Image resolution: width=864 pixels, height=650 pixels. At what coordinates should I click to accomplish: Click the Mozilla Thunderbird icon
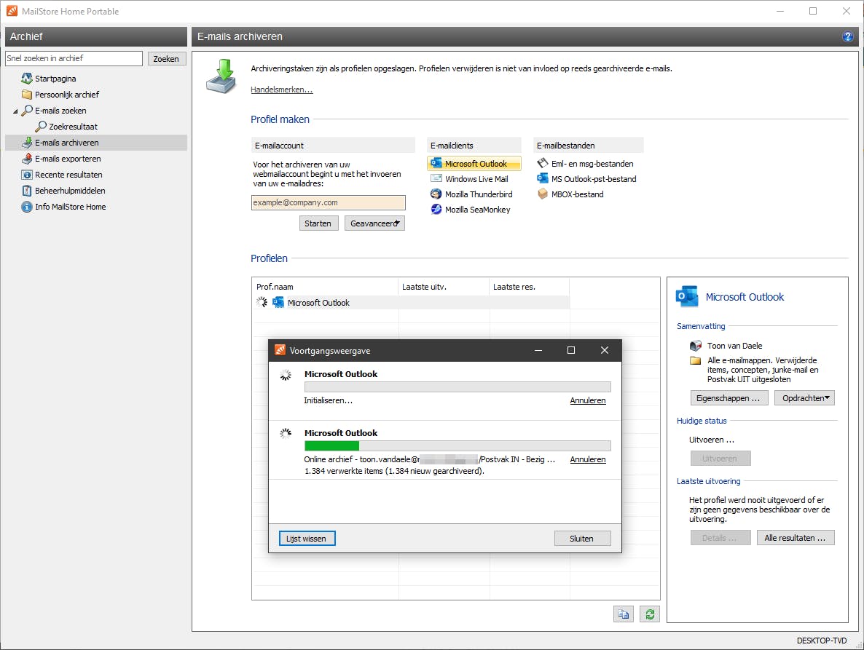tap(436, 194)
